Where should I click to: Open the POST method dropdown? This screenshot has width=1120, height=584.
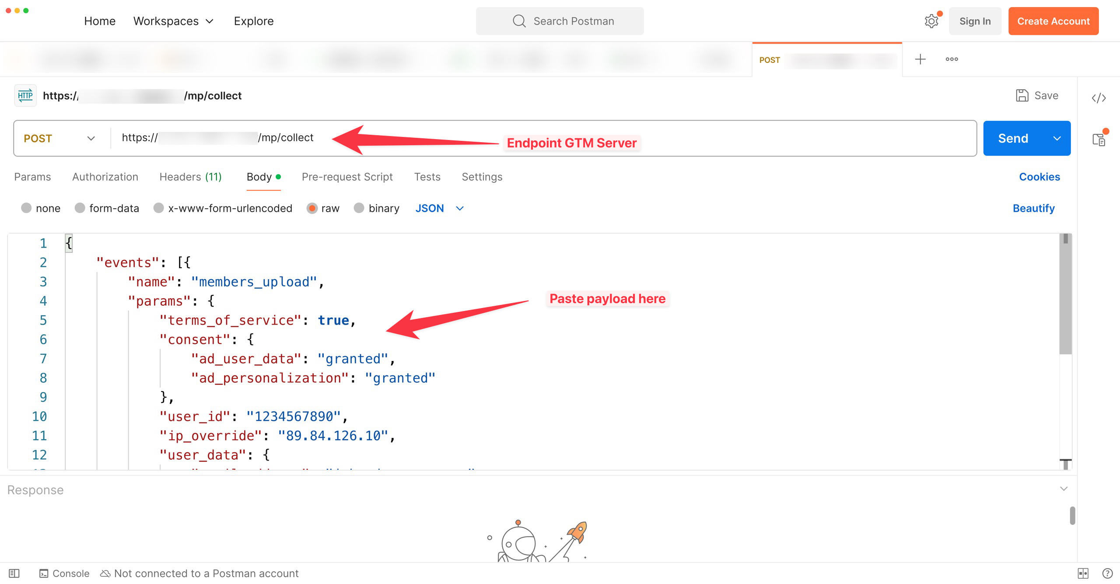pos(59,138)
